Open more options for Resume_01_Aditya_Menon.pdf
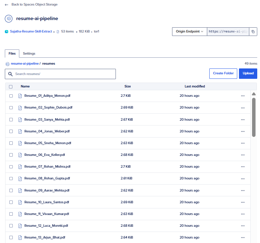260x243 pixels. [243, 96]
